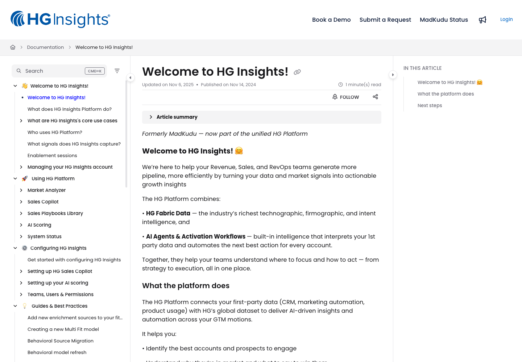Expand the AI Scoring tree item

(21, 225)
